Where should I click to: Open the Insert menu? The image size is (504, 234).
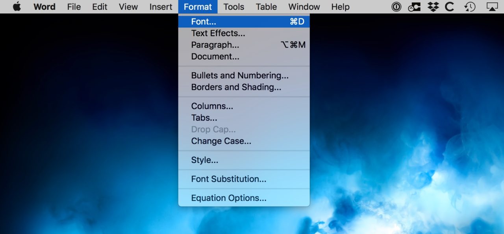pos(161,7)
